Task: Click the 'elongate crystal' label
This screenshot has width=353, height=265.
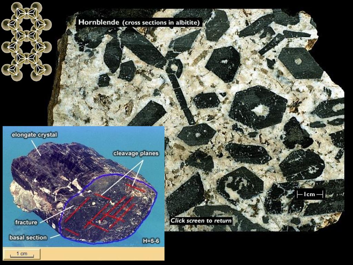Action: coord(34,135)
